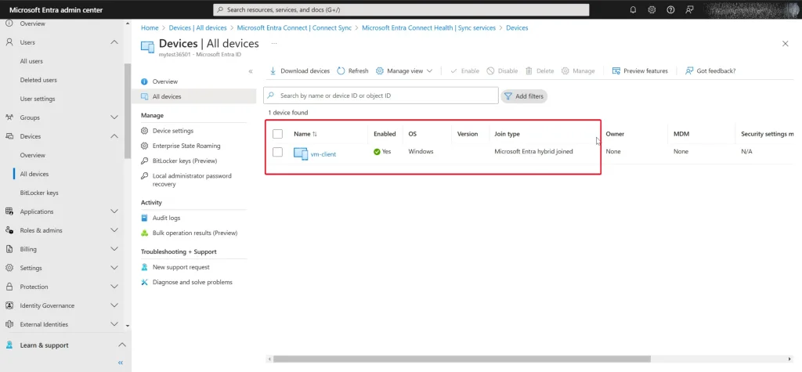This screenshot has width=802, height=372.
Task: Expand Roles & admins section
Action: point(114,231)
